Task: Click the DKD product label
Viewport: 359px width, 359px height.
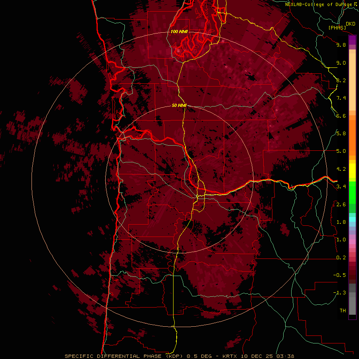Action: [x=351, y=24]
